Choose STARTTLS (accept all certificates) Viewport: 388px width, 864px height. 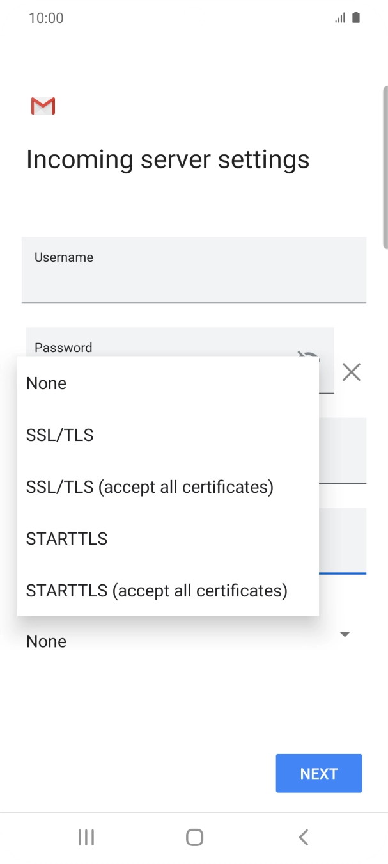tap(157, 590)
